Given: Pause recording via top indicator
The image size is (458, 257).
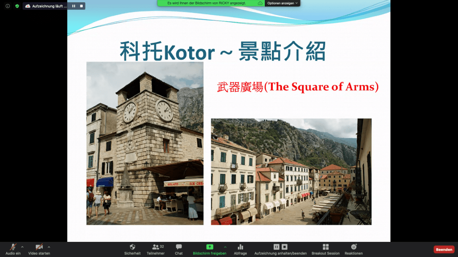Looking at the screenshot, I should (x=74, y=6).
